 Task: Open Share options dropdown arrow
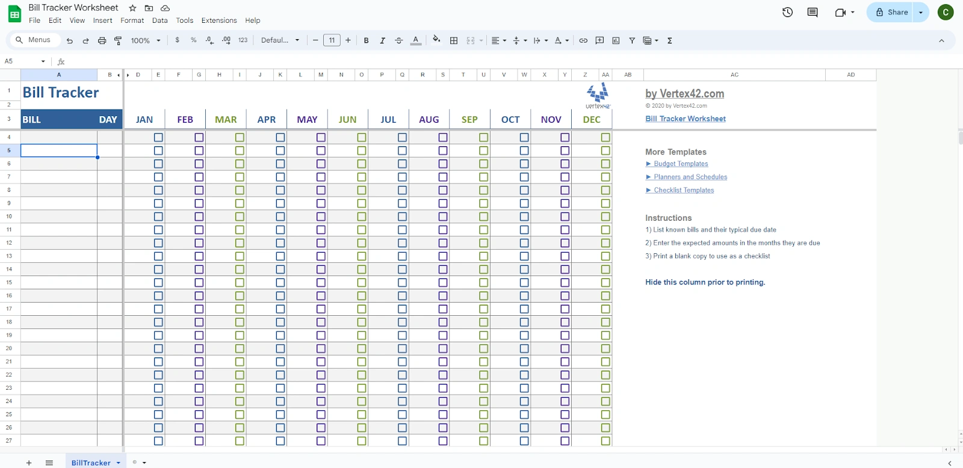click(x=921, y=12)
